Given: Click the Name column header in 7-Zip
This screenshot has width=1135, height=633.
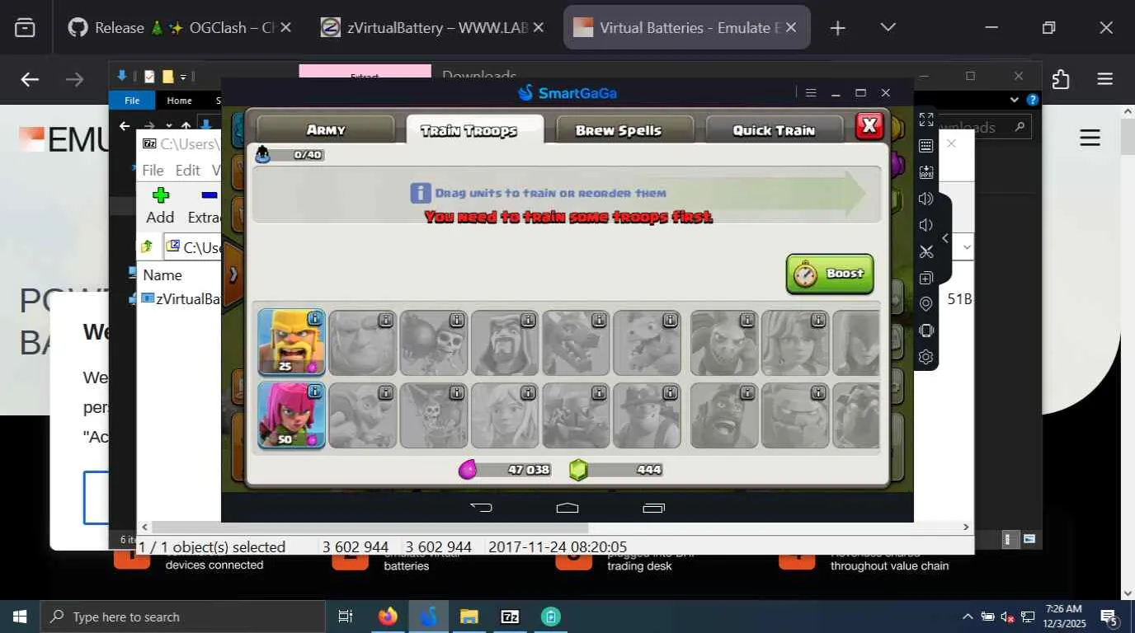Looking at the screenshot, I should (162, 274).
